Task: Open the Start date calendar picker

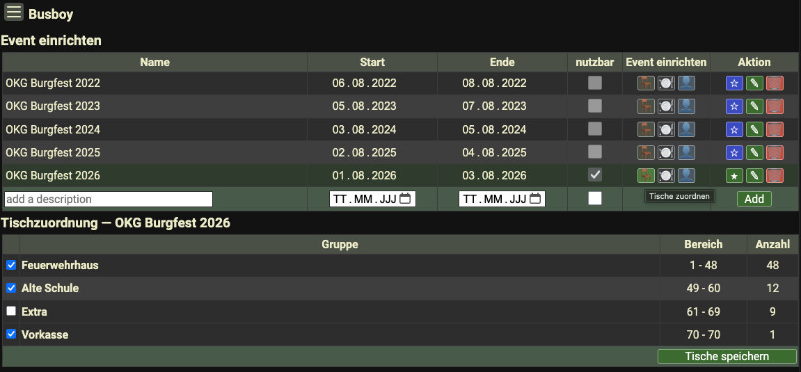Action: pos(405,199)
